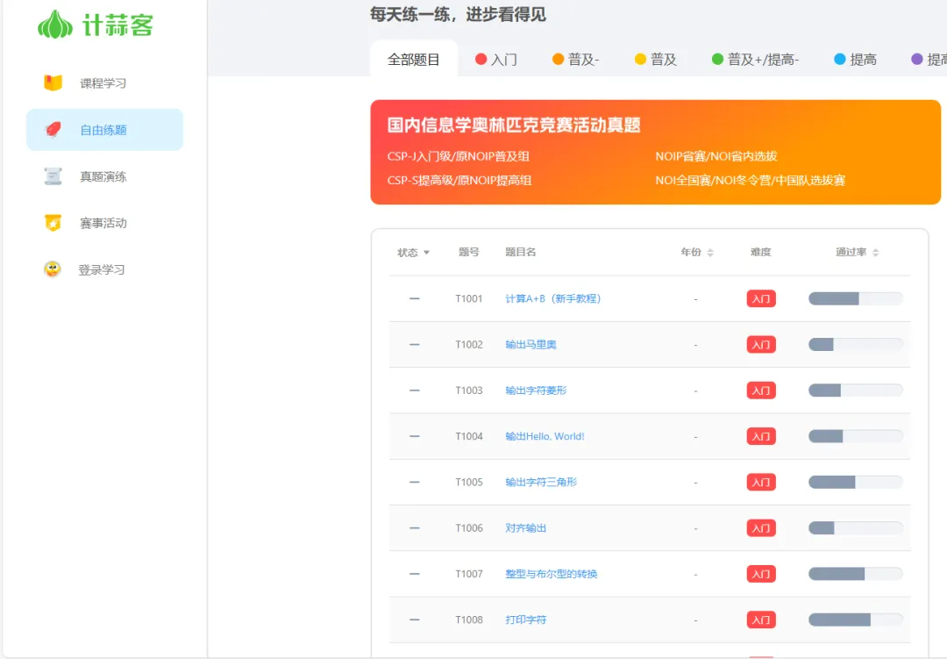
Task: Open problem 输出马里奥
Action: point(530,345)
